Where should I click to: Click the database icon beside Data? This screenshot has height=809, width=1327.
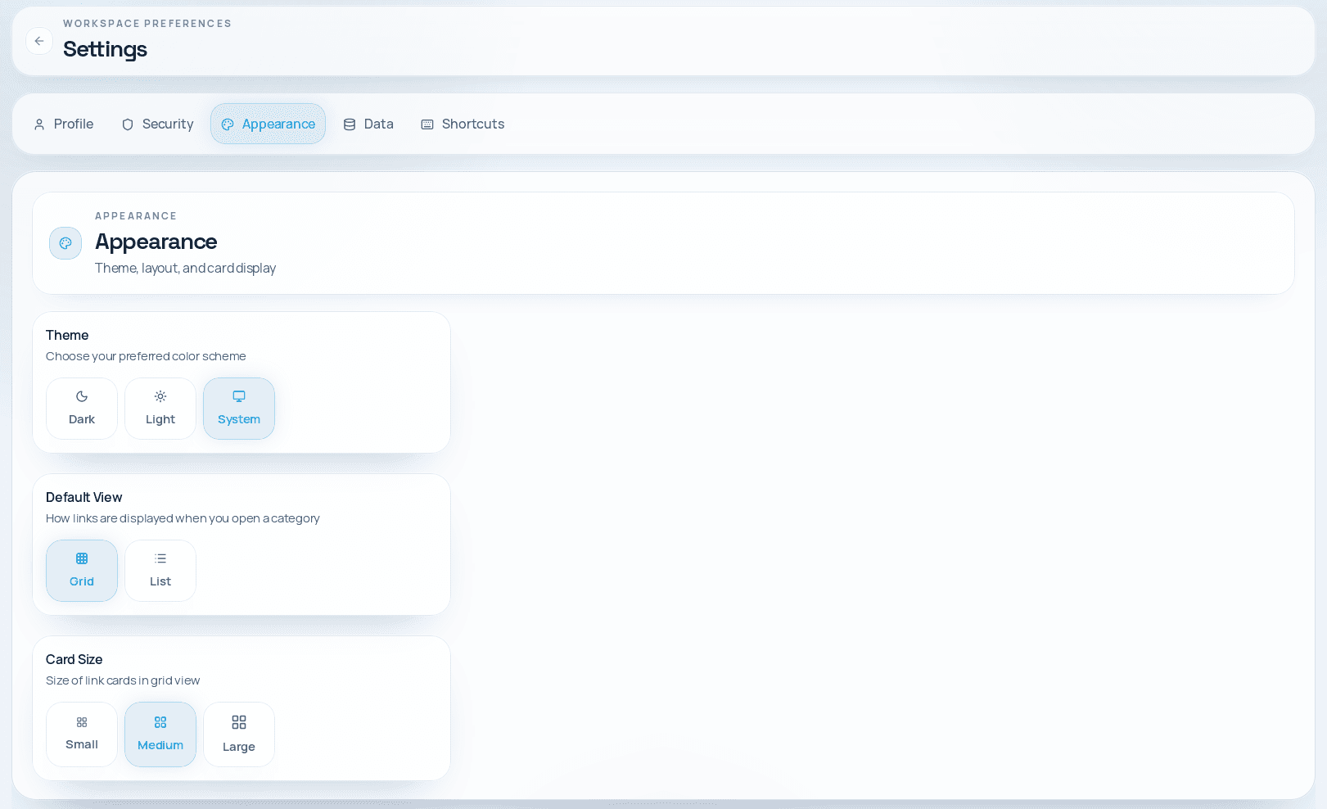[350, 124]
